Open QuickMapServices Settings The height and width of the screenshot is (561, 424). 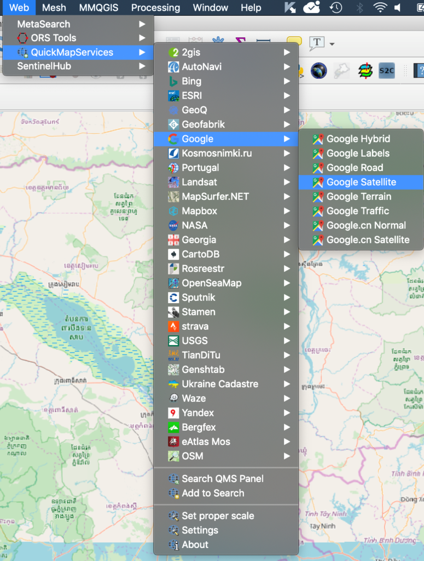point(226,530)
